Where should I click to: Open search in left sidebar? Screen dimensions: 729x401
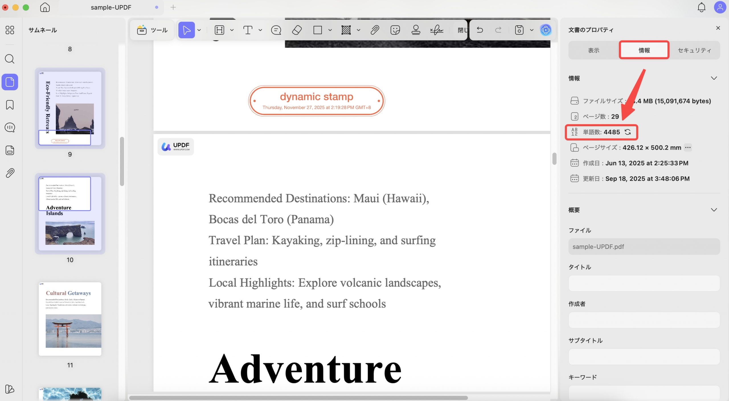[10, 59]
